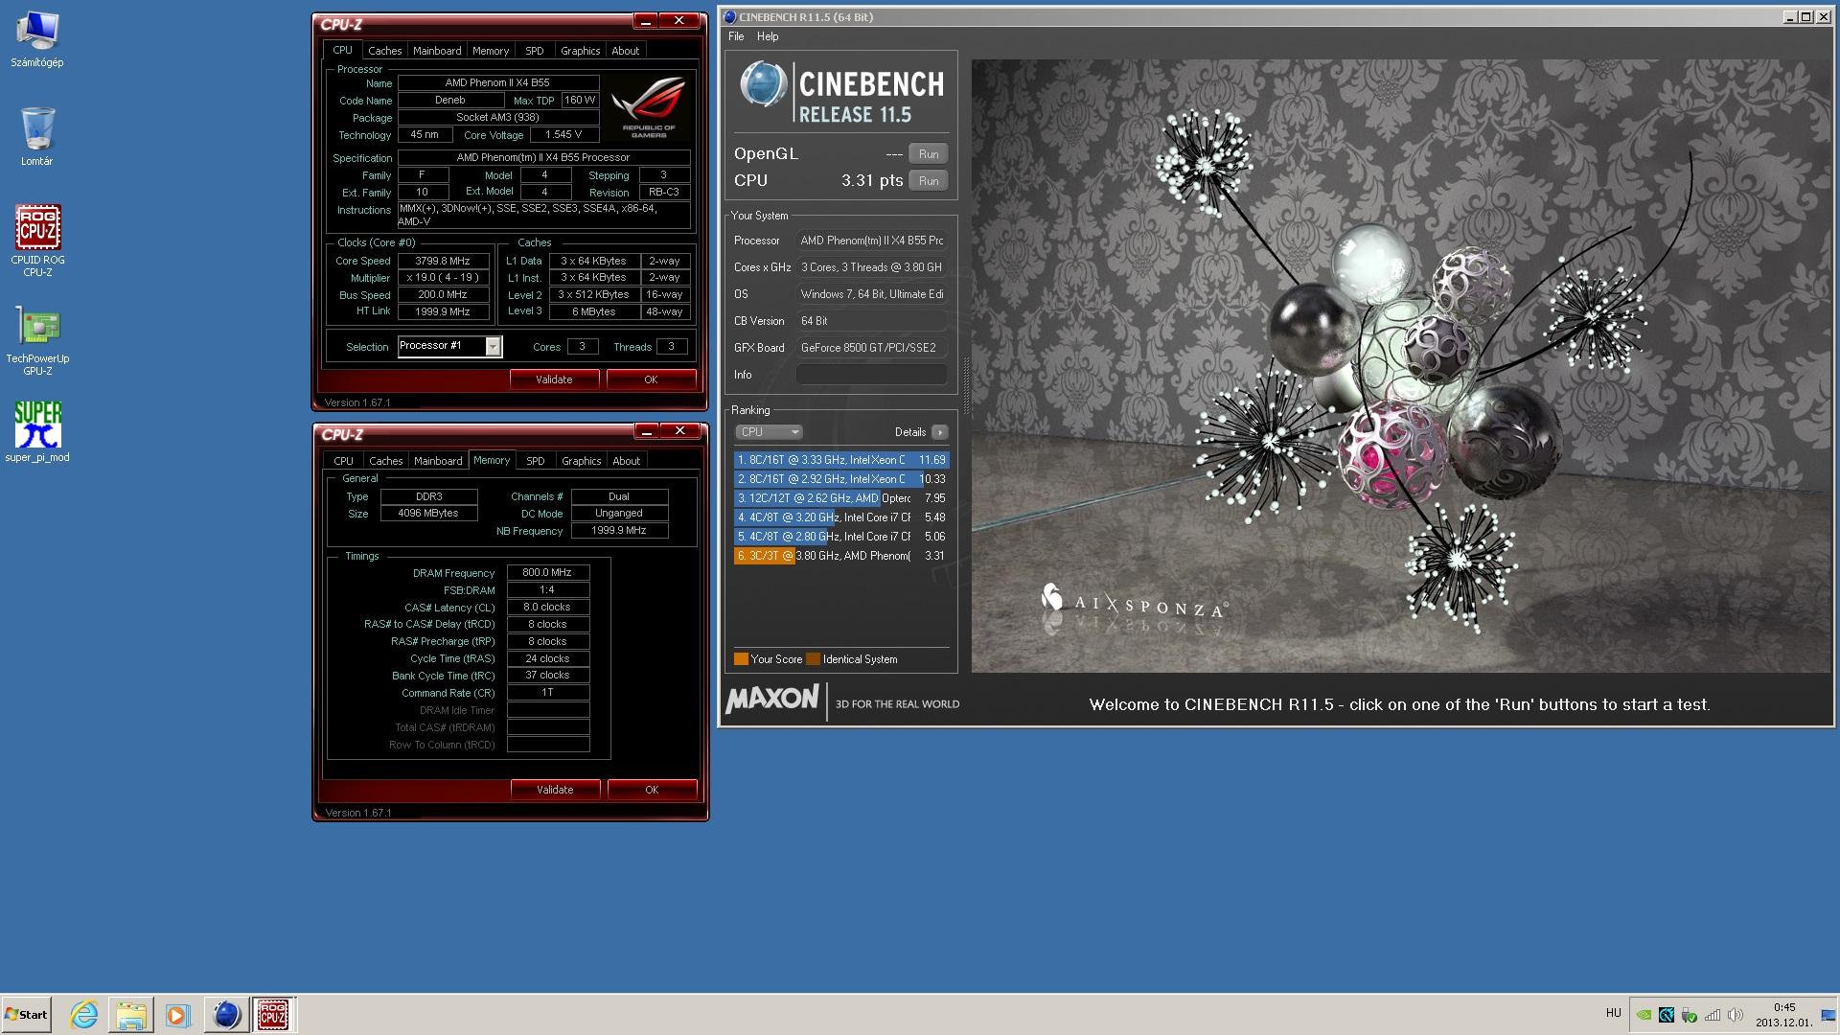
Task: Select ranking entry 8C/16T @ 3.33 GHz Intel Xeon
Action: pos(841,460)
